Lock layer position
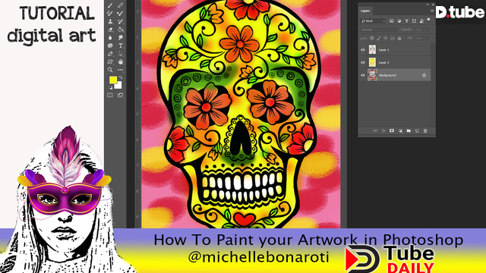 386,39
